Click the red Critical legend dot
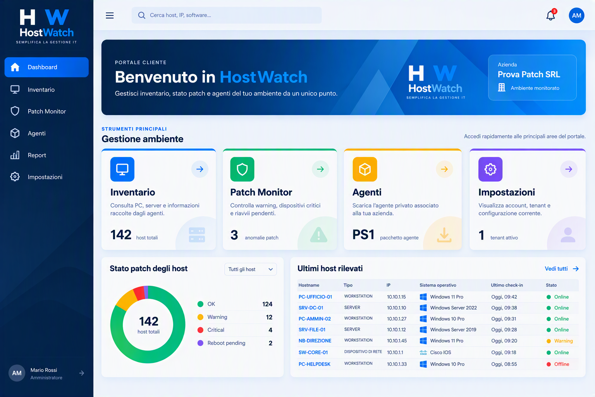Image resolution: width=595 pixels, height=397 pixels. click(200, 330)
